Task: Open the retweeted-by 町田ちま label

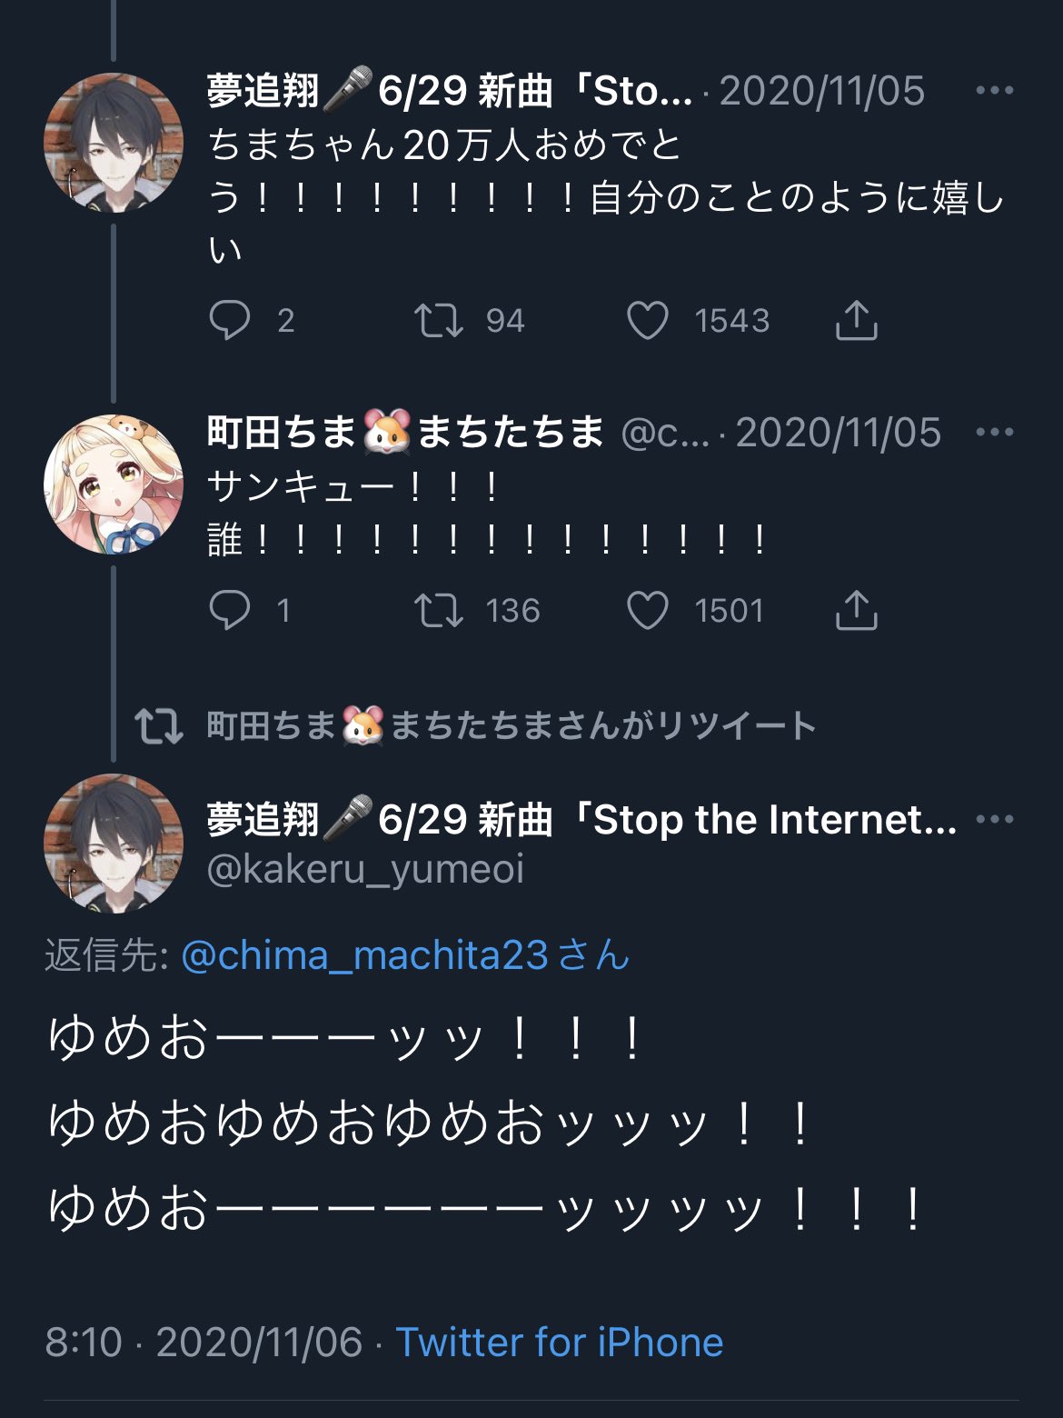Action: [x=512, y=725]
